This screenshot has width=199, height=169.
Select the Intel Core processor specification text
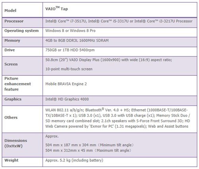[119, 21]
